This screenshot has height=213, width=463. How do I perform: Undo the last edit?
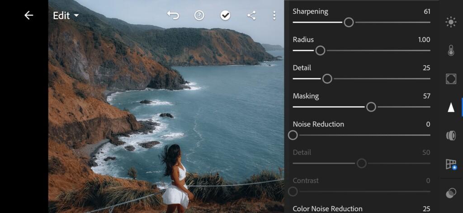173,15
